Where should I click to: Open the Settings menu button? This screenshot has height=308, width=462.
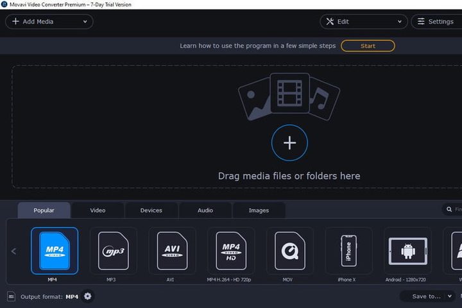tap(436, 22)
